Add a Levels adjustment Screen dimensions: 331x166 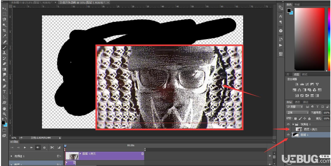pyautogui.click(x=302, y=84)
